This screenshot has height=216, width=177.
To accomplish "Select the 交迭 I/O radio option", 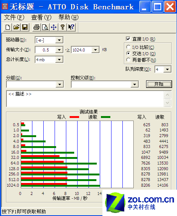I will (x=128, y=53).
